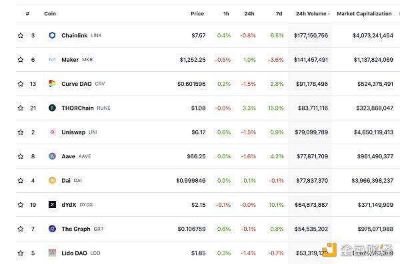Toggle favorite star for Maker
This screenshot has height=264, width=400.
pyautogui.click(x=21, y=60)
